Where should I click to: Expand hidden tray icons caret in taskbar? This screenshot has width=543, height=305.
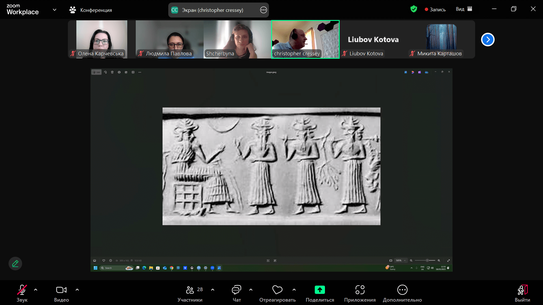(x=411, y=268)
